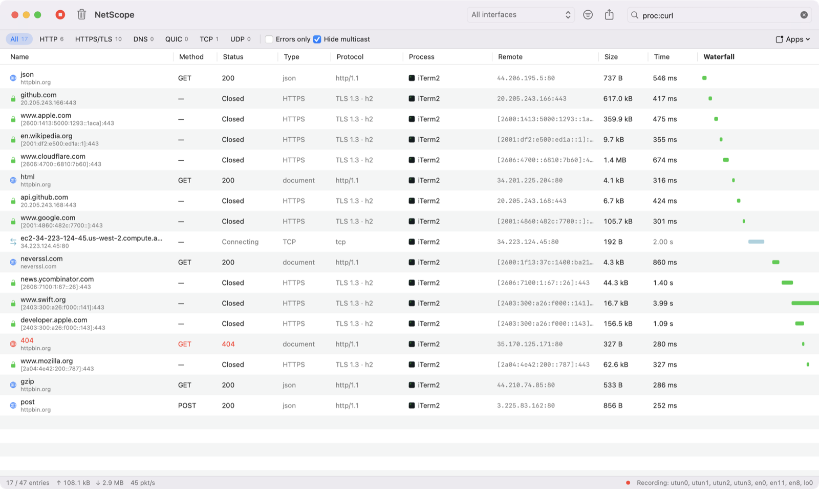Click the lock icon beside www.swift.org

13,303
